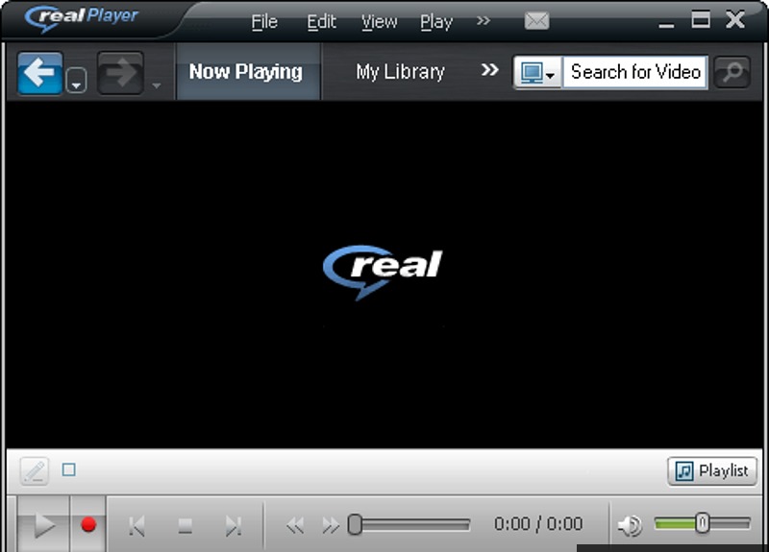Click the playback position seek slider
Viewport: 769px width, 552px height.
point(409,524)
